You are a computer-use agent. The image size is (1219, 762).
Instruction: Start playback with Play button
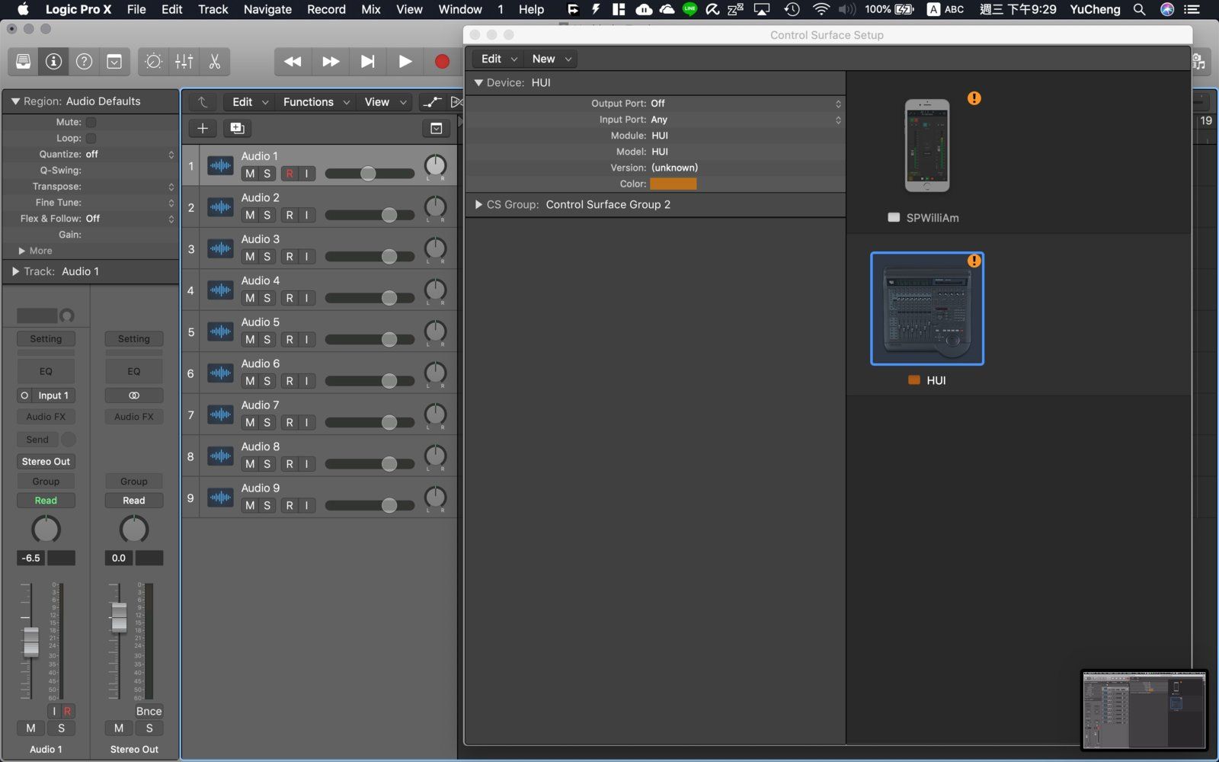405,62
